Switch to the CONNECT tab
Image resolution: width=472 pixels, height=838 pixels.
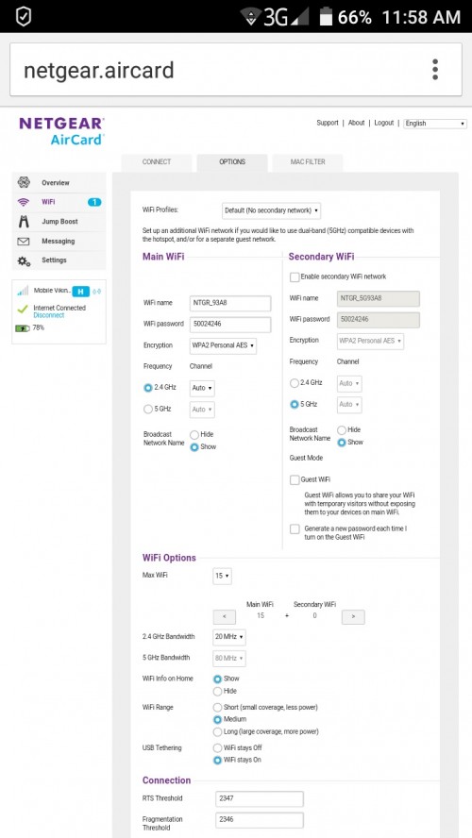157,162
